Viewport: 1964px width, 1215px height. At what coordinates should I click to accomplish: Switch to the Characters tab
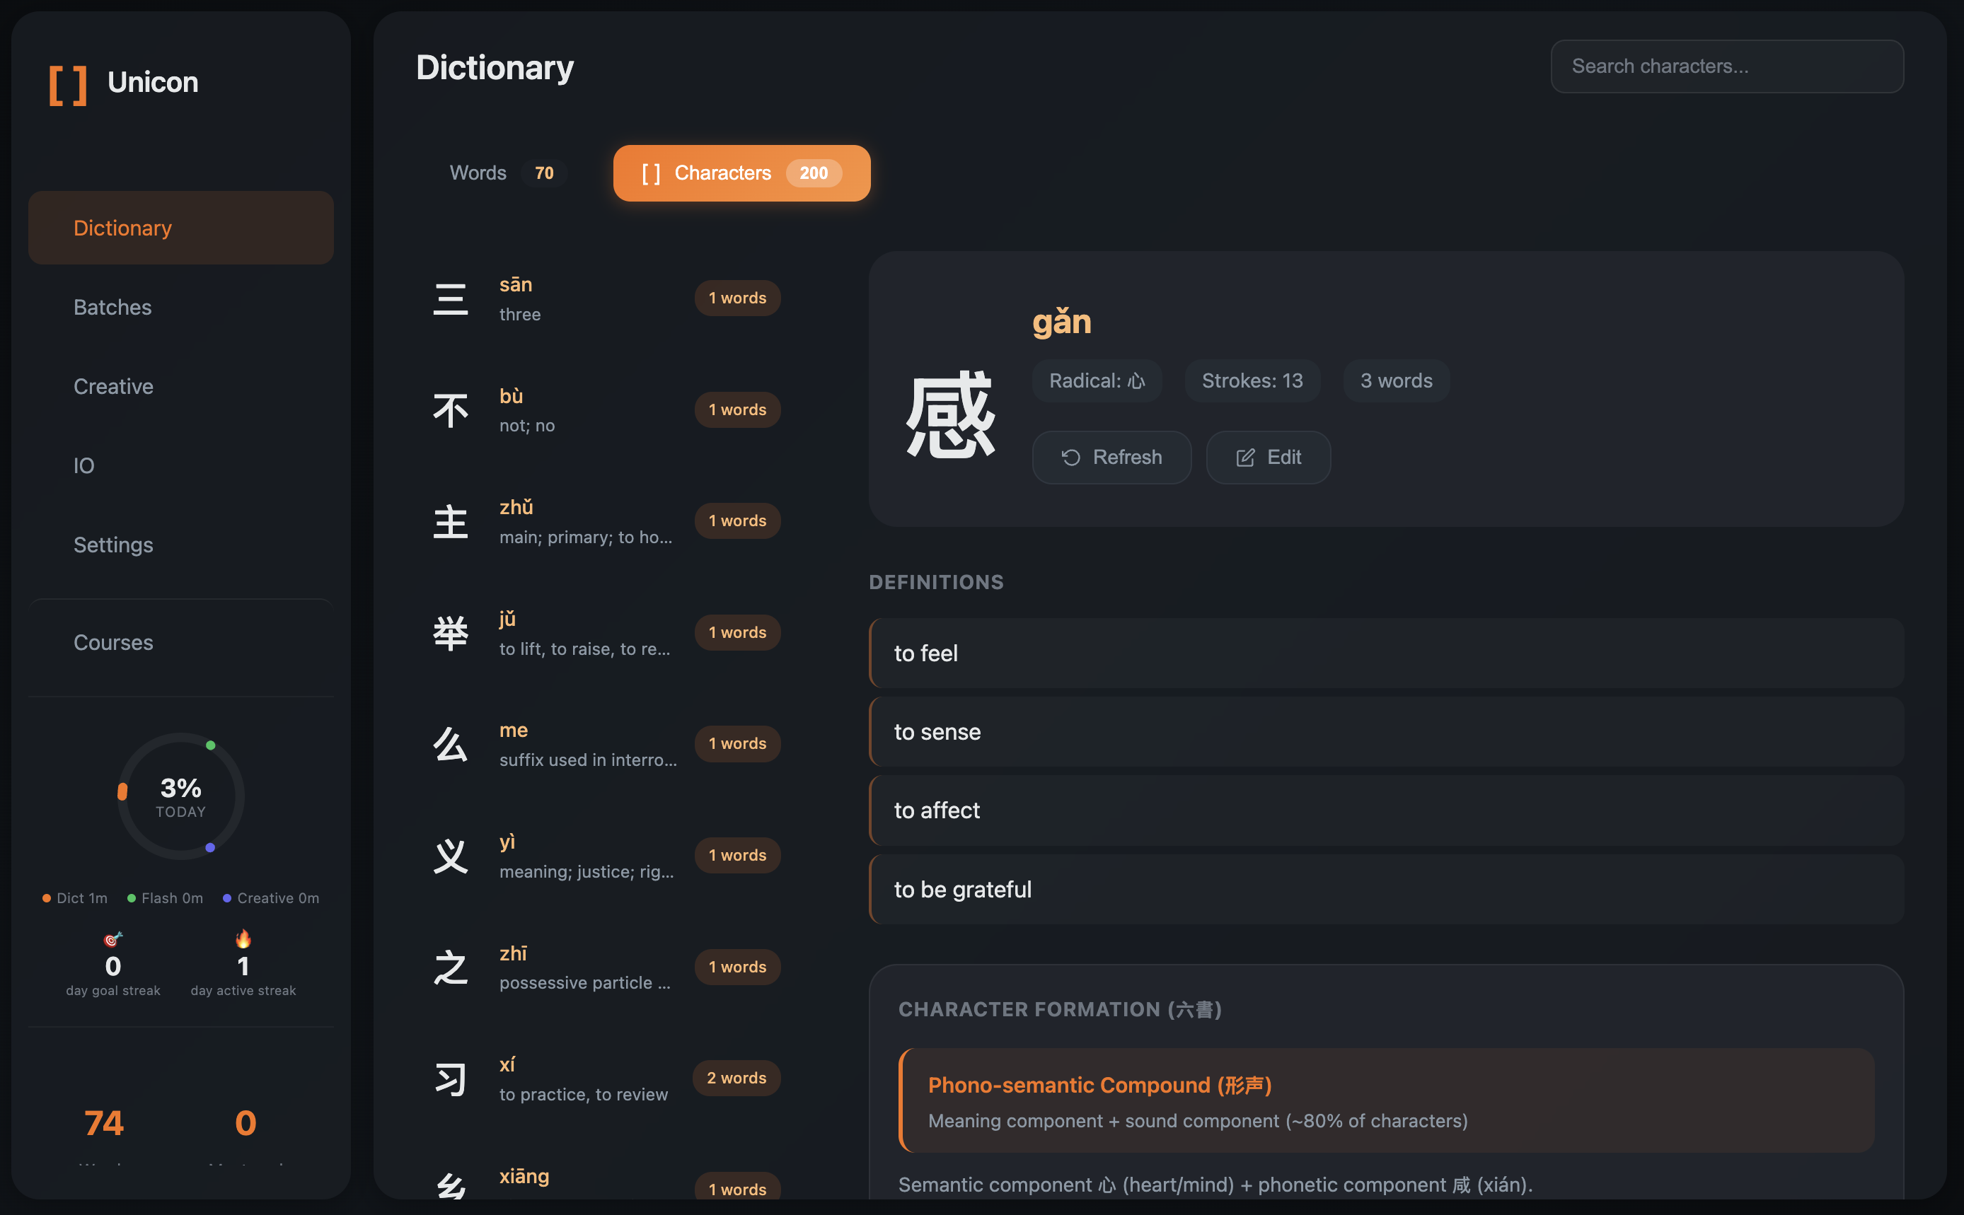tap(741, 173)
